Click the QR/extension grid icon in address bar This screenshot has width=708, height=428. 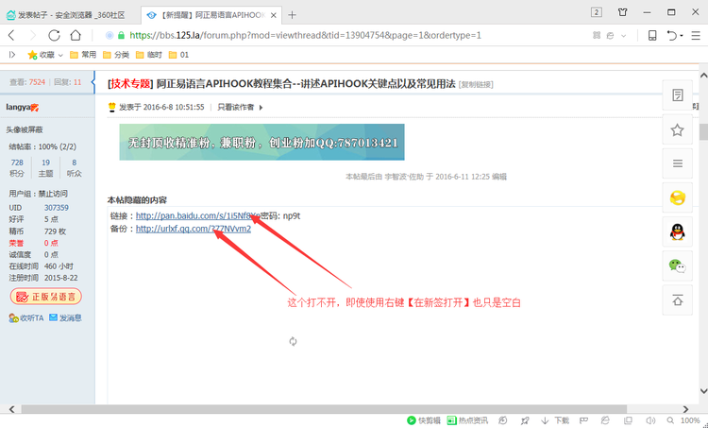pyautogui.click(x=597, y=35)
